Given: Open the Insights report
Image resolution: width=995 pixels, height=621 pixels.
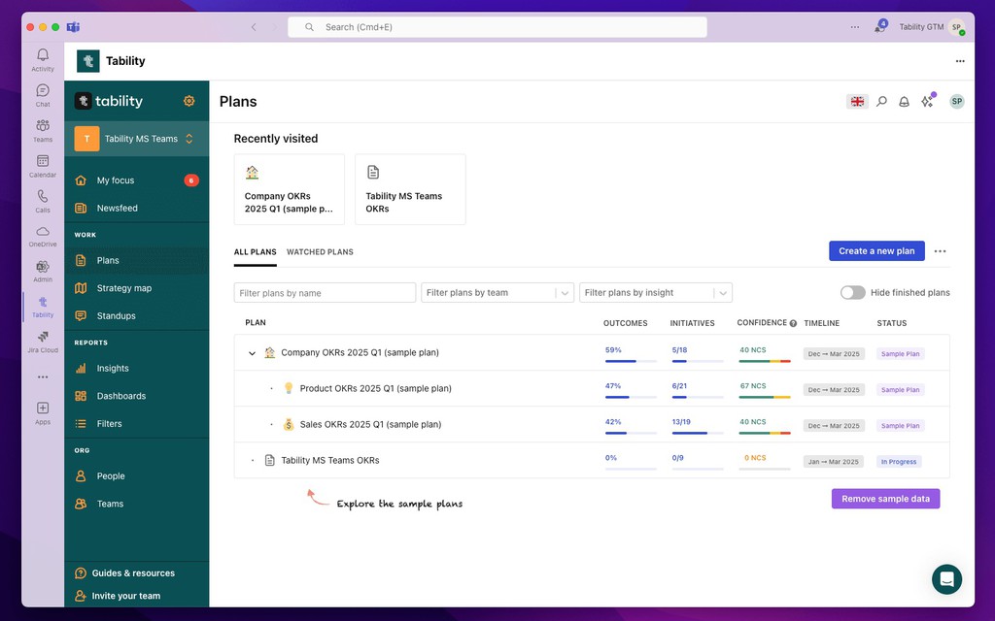Looking at the screenshot, I should [114, 368].
